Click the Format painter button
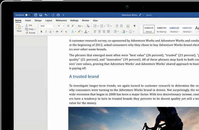Viewport: 199px width, 130px height. [30, 33]
